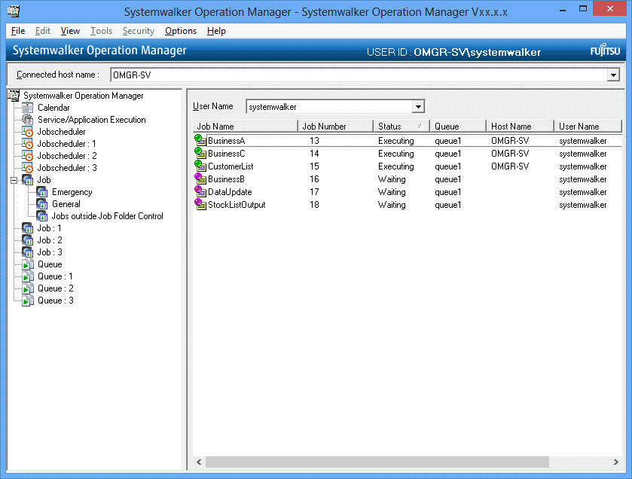Viewport: 632px width, 479px height.
Task: Click the magenta DataUpdate job status icon
Action: pyautogui.click(x=200, y=192)
